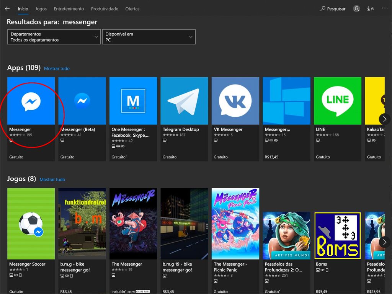The image size is (392, 294).
Task: Switch to the Início tab
Action: [x=23, y=9]
